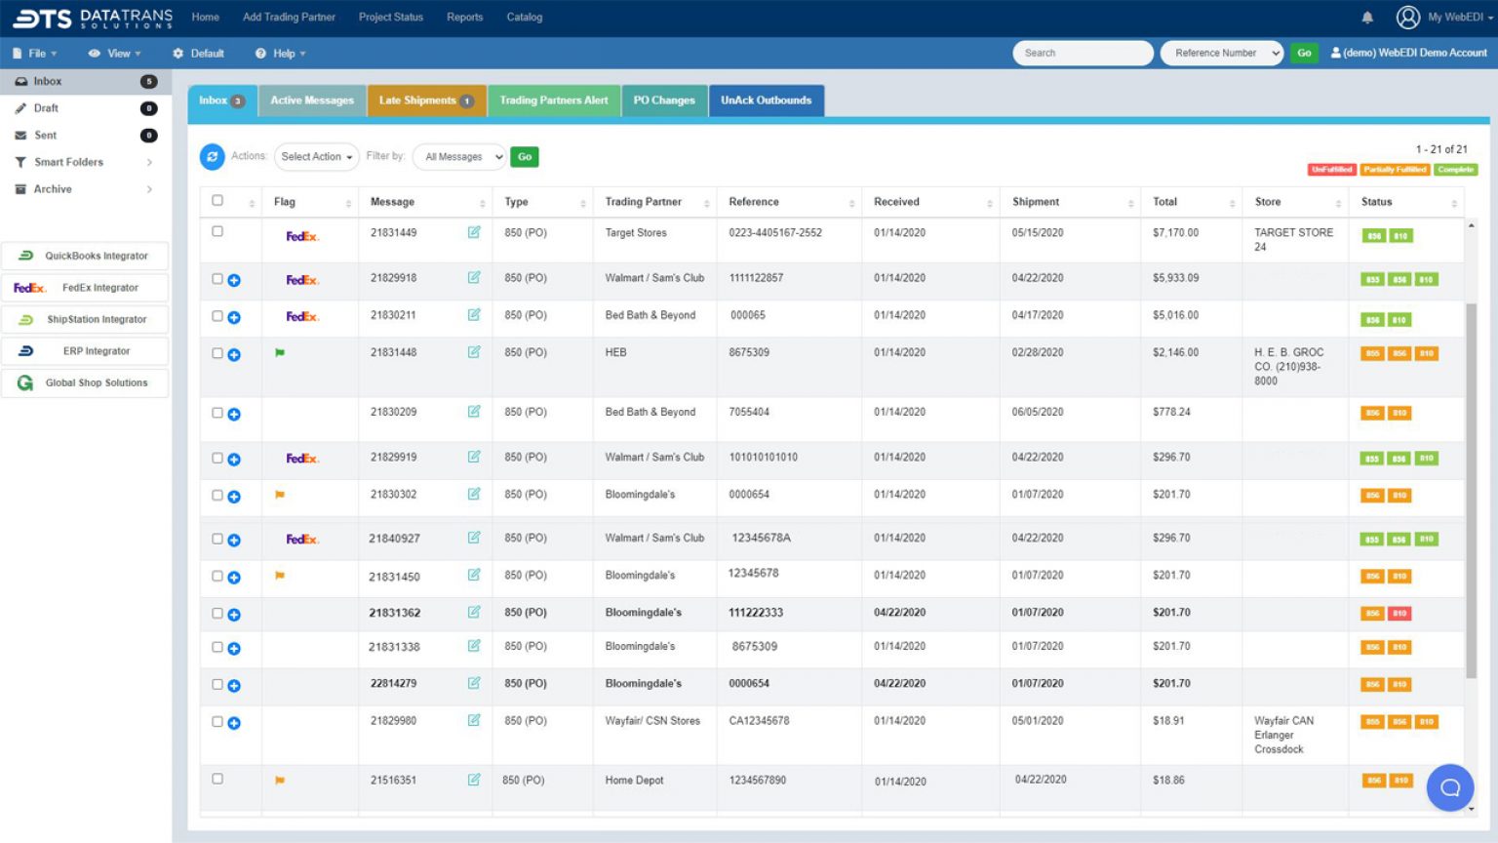Viewport: 1498px width, 843px height.
Task: Expand row details for message 21829918
Action: click(x=233, y=279)
